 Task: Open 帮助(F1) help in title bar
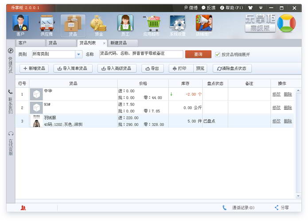point(231,8)
